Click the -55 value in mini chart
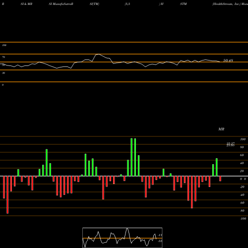Viewport: 248px width, 248px height. click(160, 241)
